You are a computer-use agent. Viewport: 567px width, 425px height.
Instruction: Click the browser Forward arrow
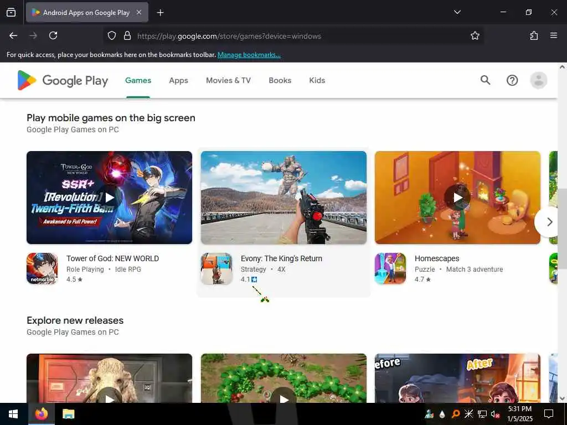(x=33, y=35)
